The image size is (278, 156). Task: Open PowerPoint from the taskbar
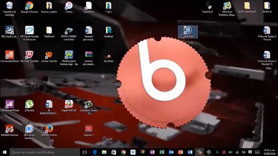[x=181, y=152]
